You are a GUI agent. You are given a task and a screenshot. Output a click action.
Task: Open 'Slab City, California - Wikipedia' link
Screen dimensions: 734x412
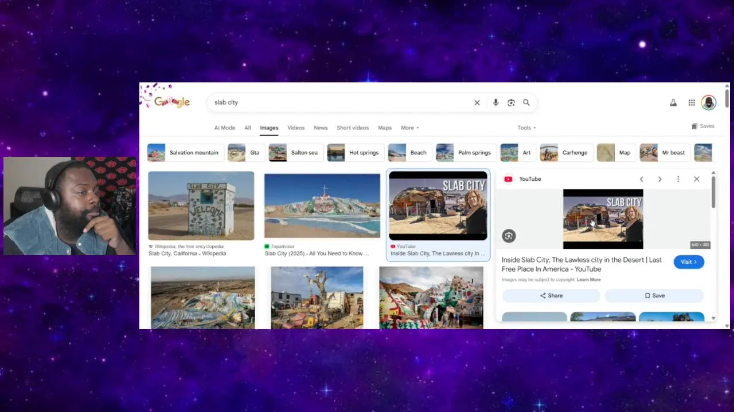[188, 253]
